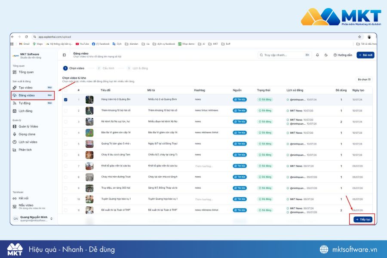Screen dimensions: 387x258
Task: Check the box for video row 2
Action: pos(66,111)
